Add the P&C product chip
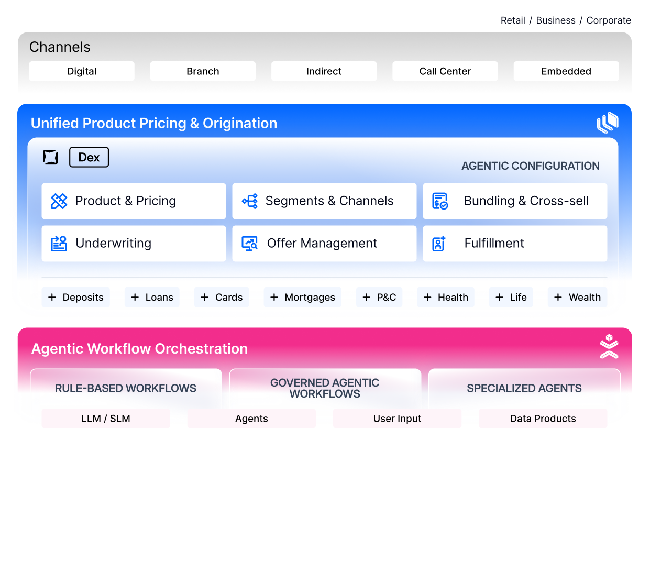The image size is (650, 572). [379, 298]
